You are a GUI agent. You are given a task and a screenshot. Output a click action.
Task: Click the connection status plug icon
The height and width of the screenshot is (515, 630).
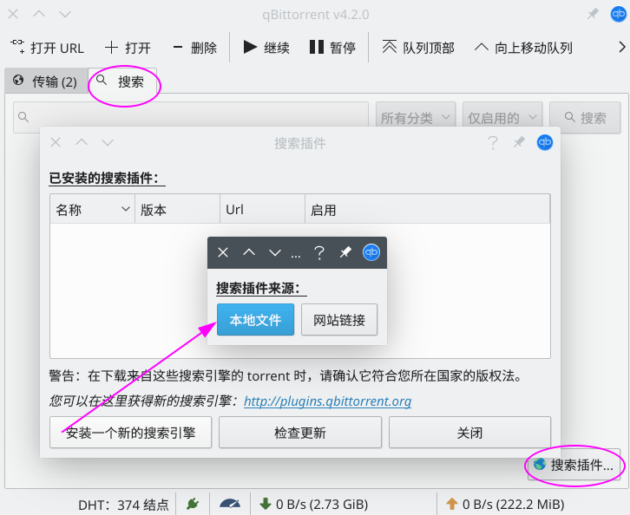point(192,503)
